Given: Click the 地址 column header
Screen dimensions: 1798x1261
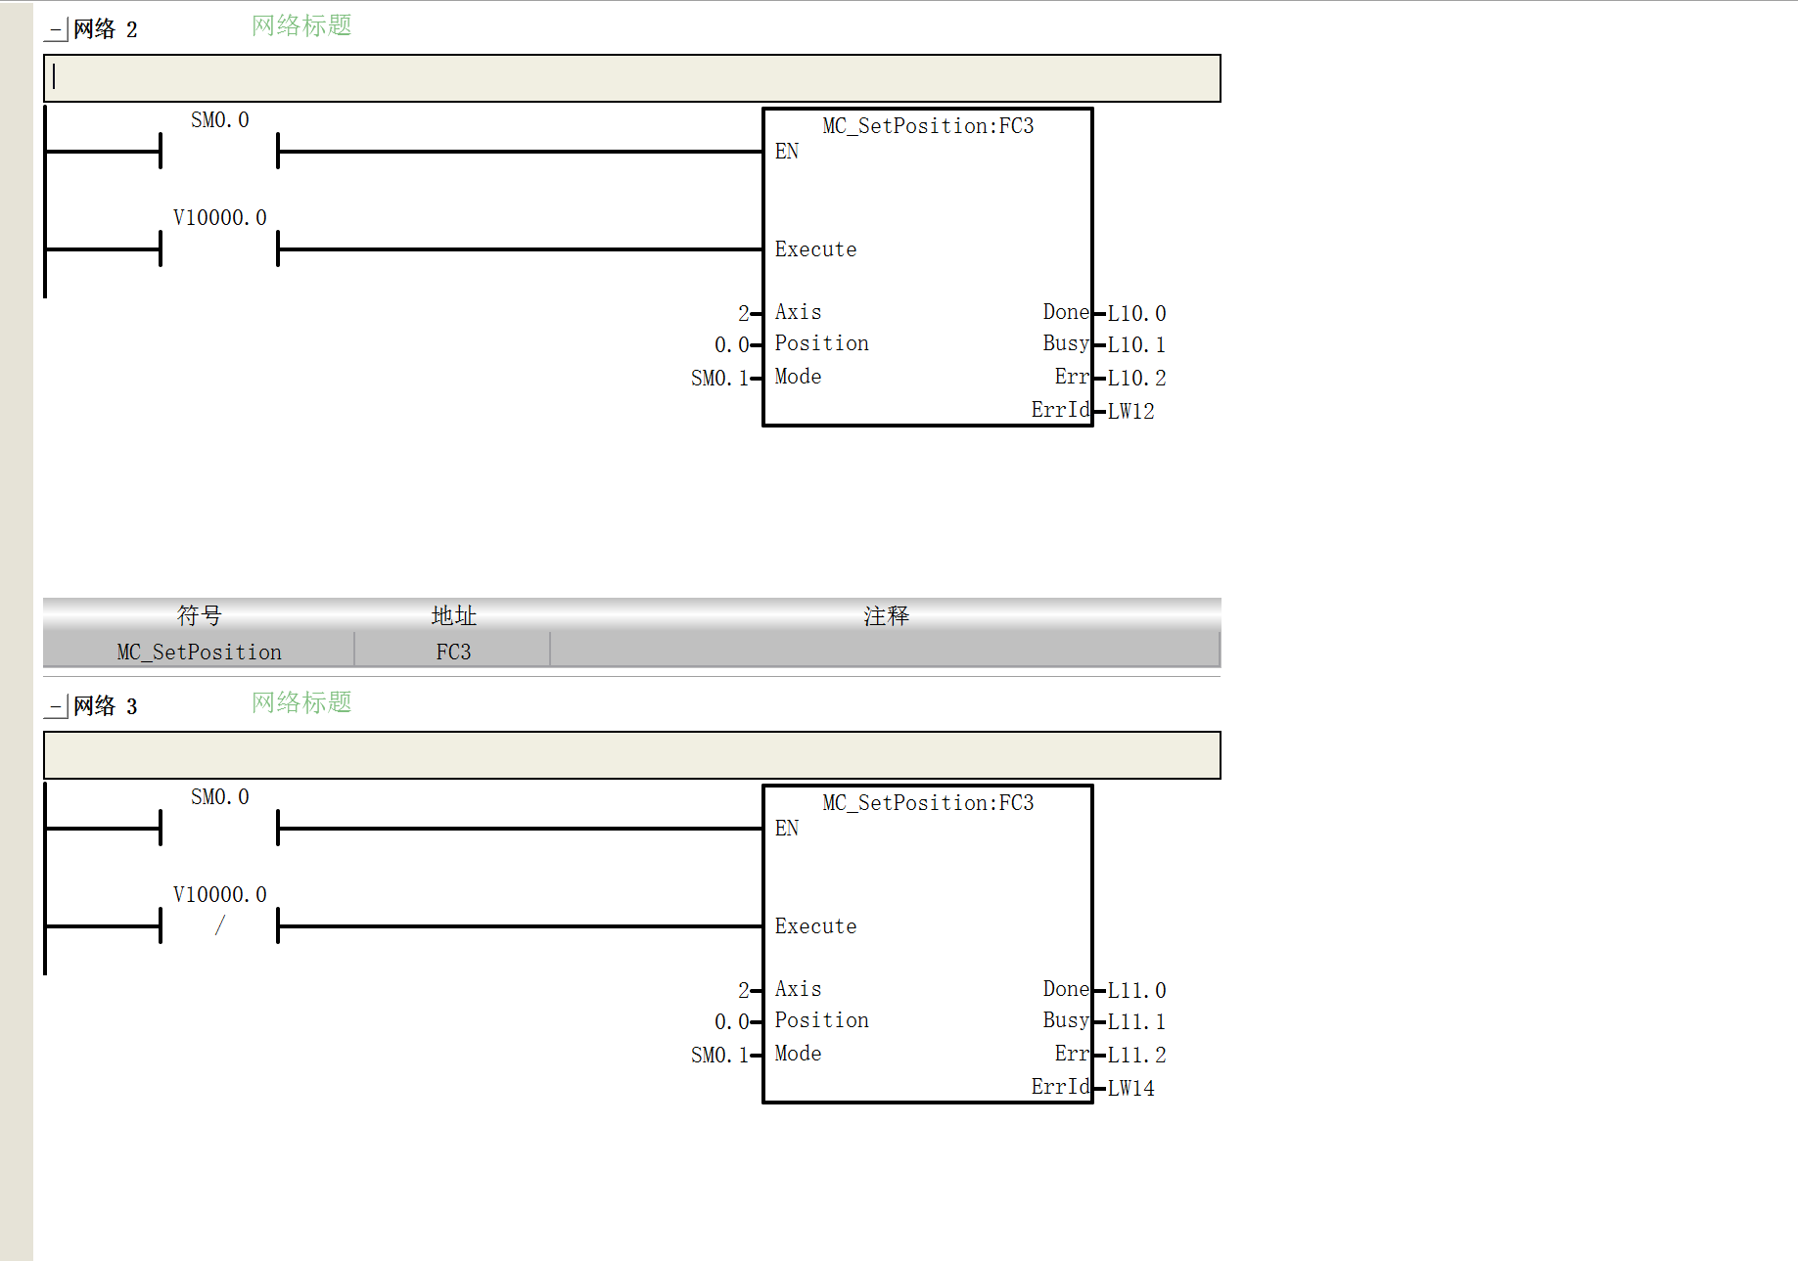Looking at the screenshot, I should tap(453, 615).
